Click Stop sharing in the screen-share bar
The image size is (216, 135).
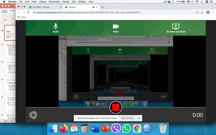click(127, 118)
